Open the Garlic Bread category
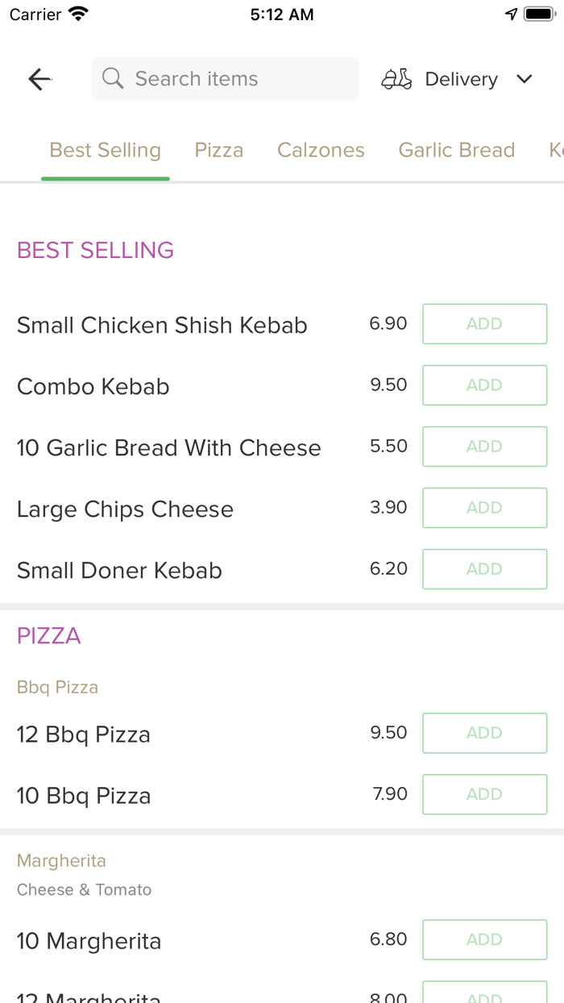 (x=456, y=150)
